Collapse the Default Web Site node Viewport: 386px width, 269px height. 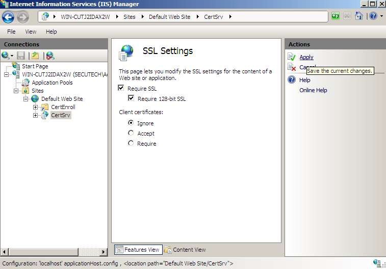pyautogui.click(x=25, y=99)
